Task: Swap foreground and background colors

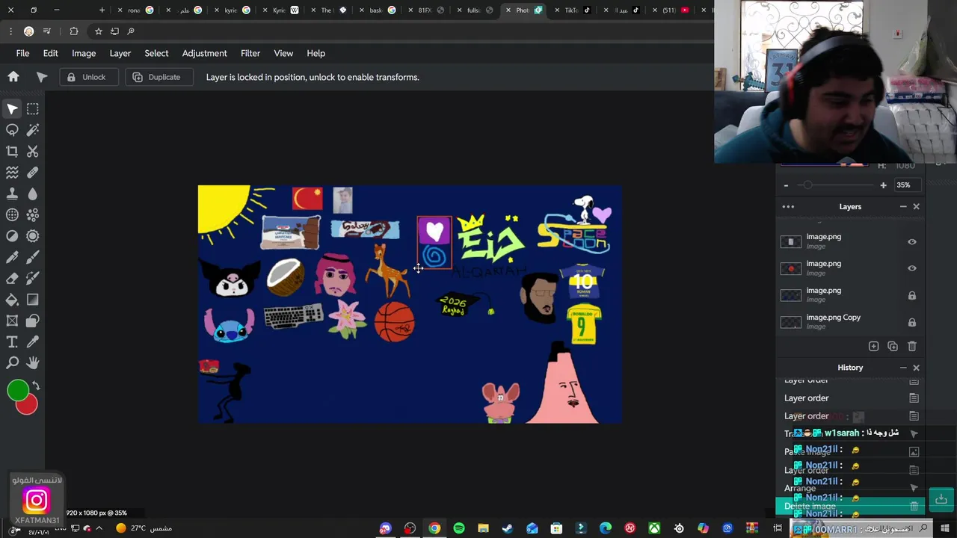Action: point(35,386)
